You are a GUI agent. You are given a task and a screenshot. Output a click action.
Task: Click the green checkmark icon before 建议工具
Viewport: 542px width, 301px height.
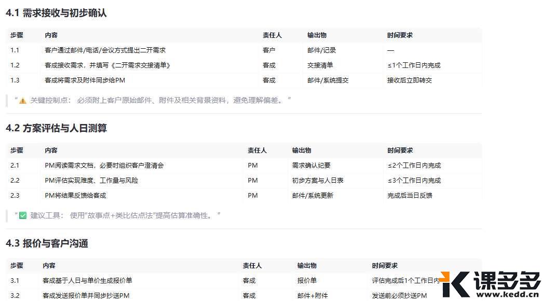tap(23, 216)
